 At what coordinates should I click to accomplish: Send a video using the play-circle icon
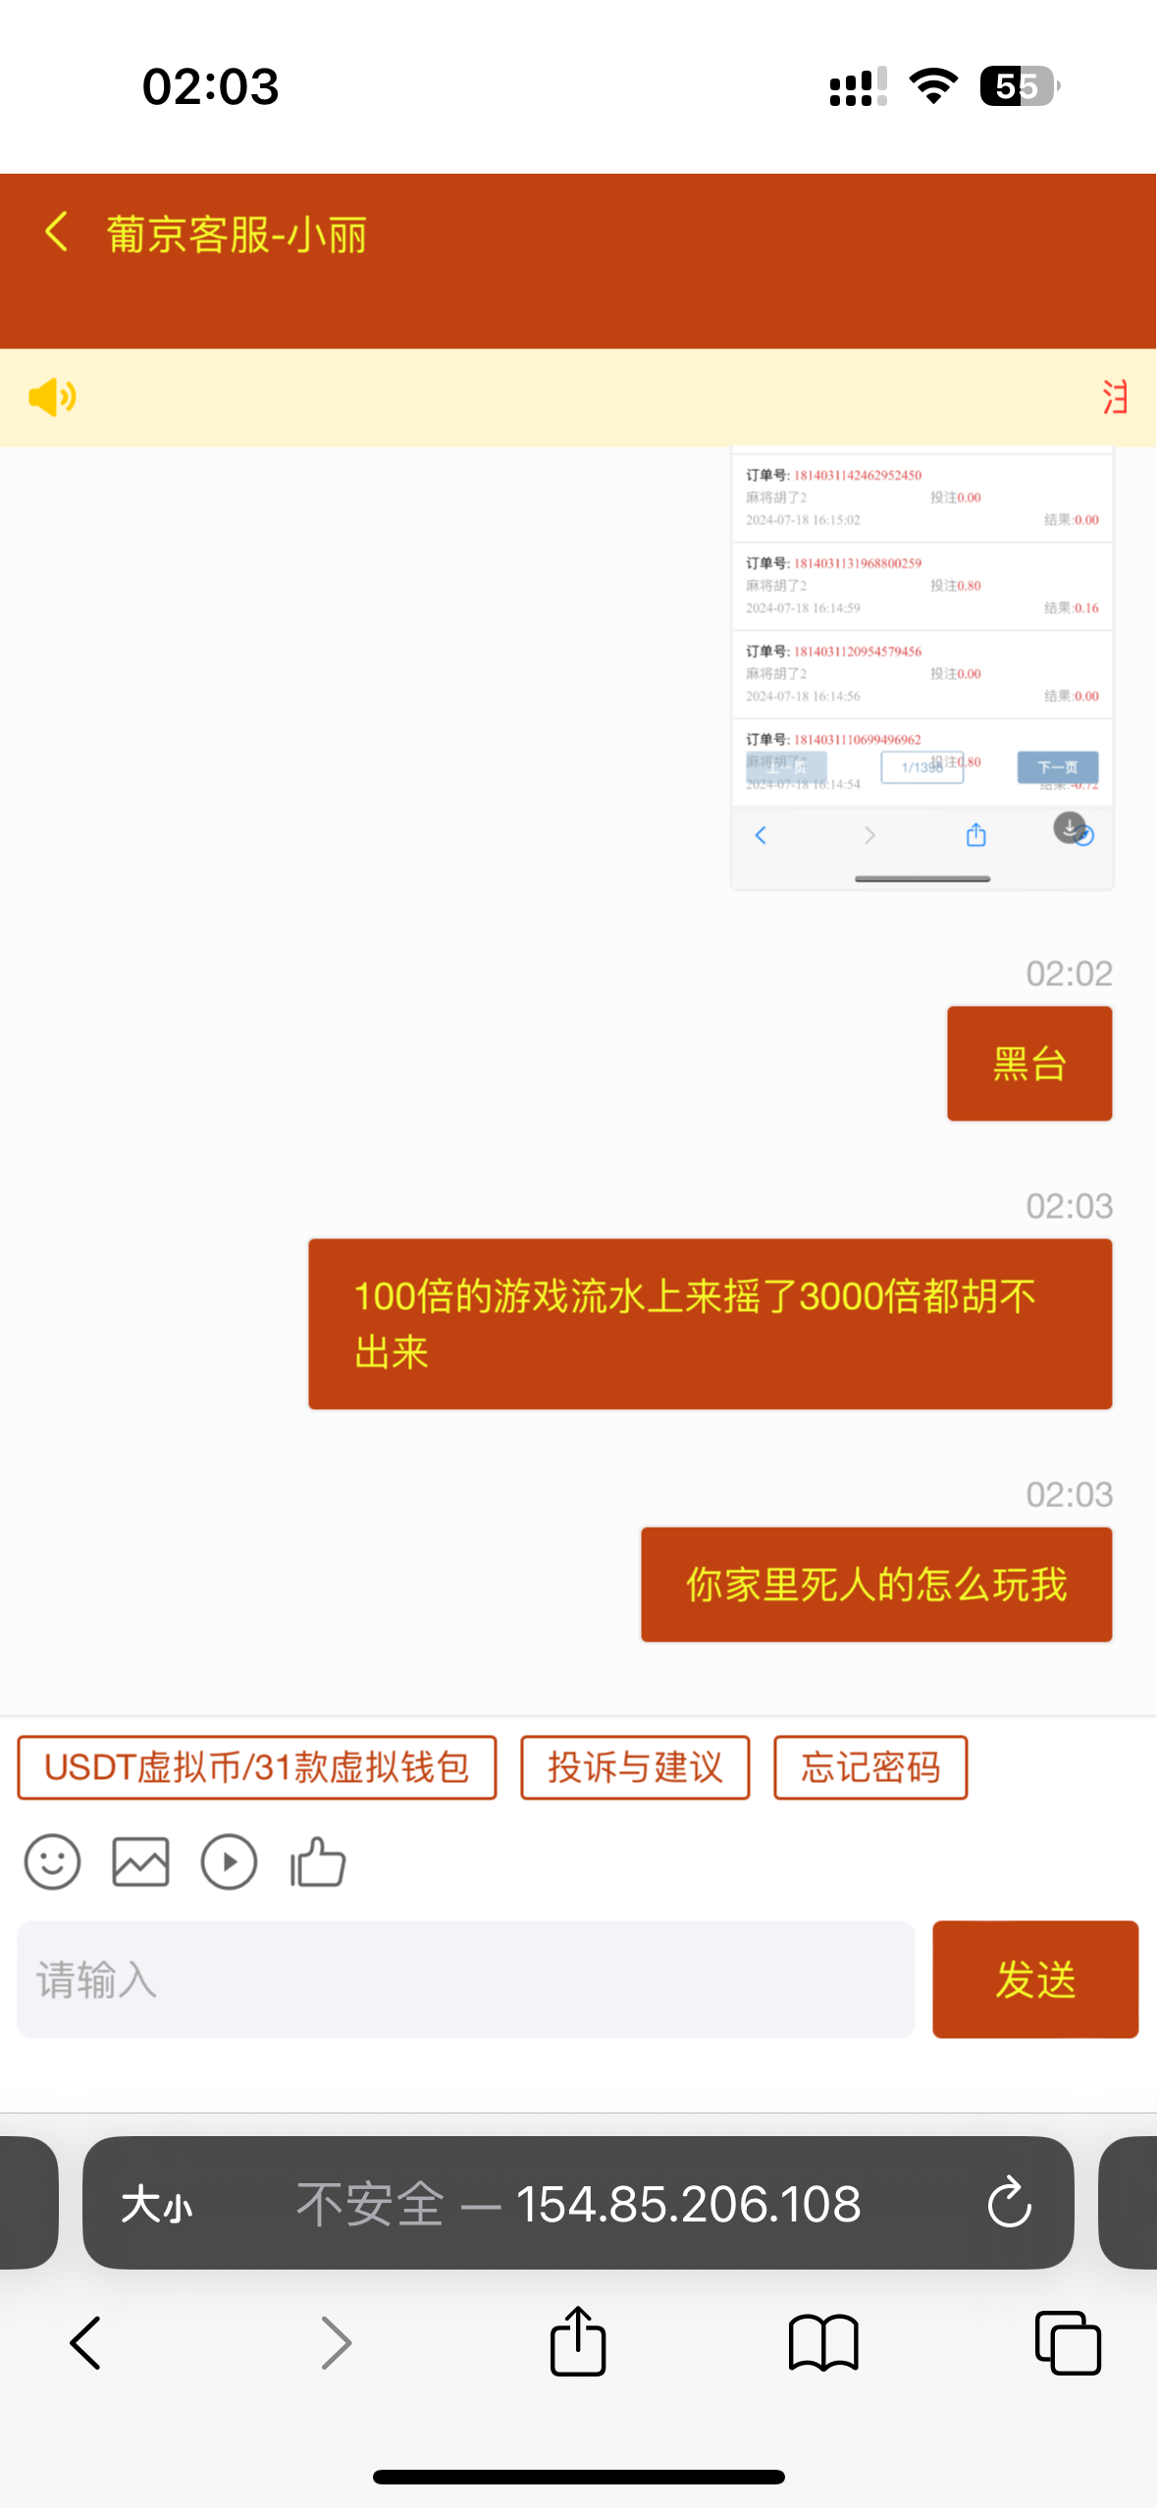229,1861
